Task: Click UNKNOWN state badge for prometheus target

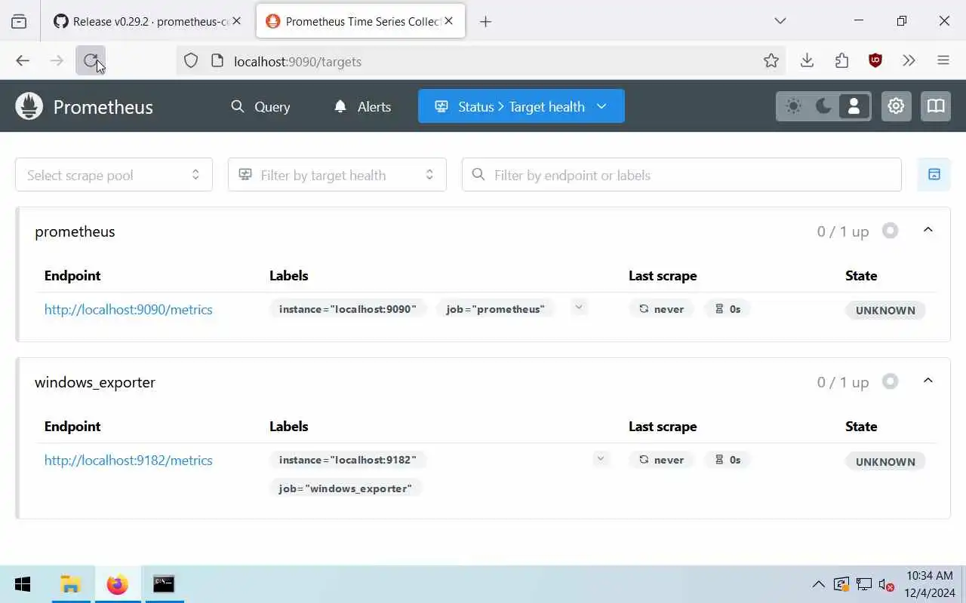Action: (x=885, y=311)
